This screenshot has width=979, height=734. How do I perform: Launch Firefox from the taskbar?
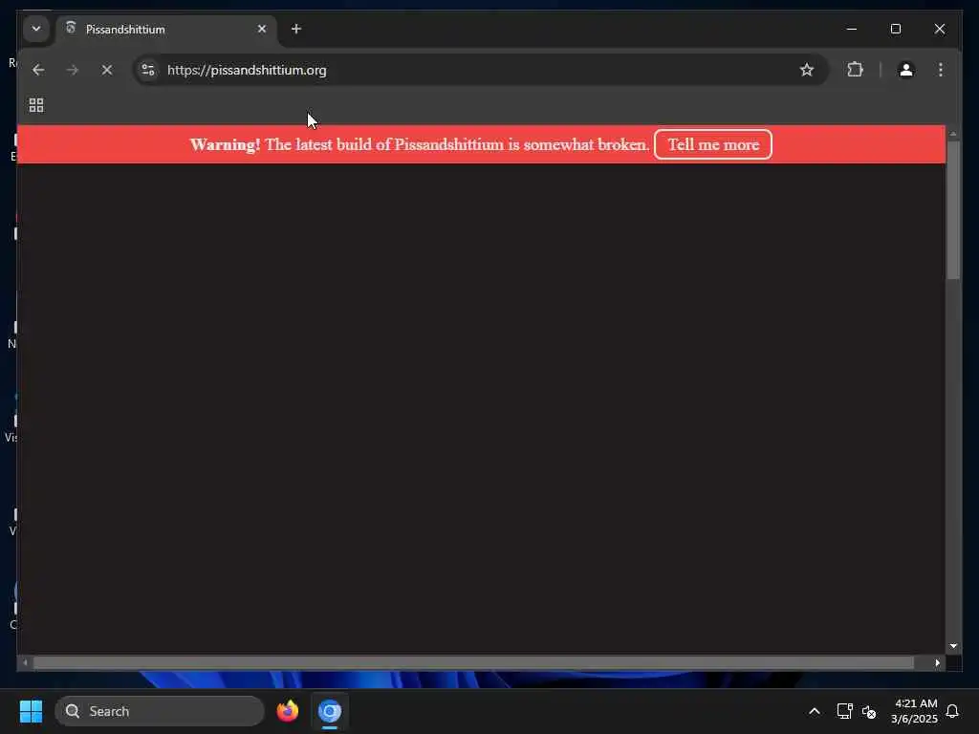(x=287, y=711)
